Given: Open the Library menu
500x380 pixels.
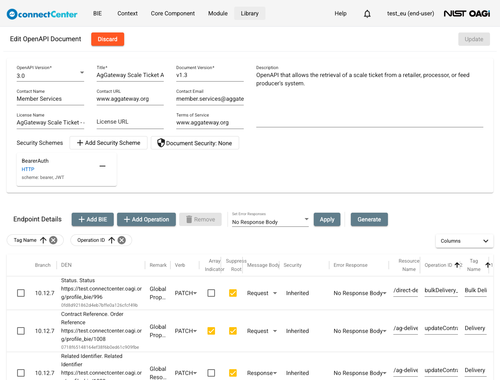Looking at the screenshot, I should pos(250,13).
